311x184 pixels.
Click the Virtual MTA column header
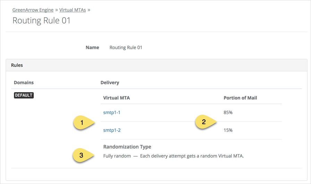(x=116, y=98)
